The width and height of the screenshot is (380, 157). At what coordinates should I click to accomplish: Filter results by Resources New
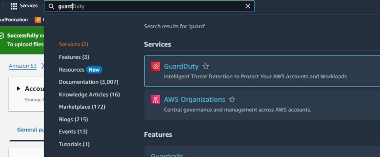click(x=81, y=70)
